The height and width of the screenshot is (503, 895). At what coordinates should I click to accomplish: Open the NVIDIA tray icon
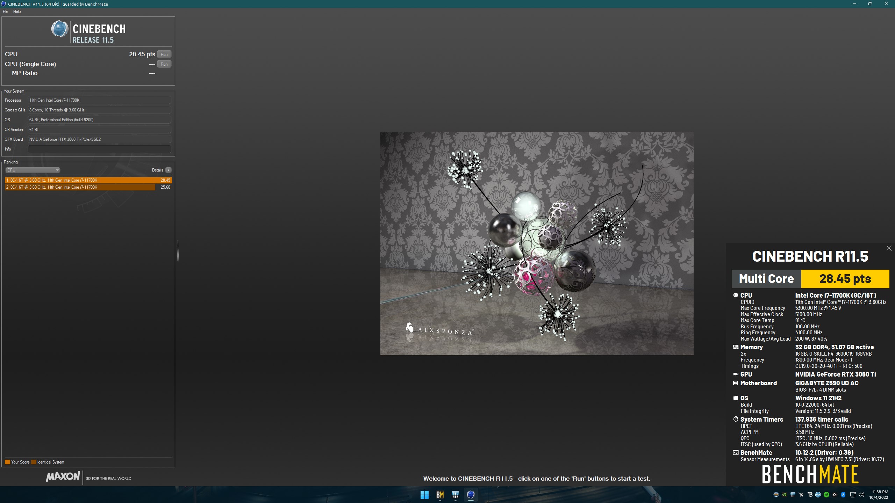784,495
